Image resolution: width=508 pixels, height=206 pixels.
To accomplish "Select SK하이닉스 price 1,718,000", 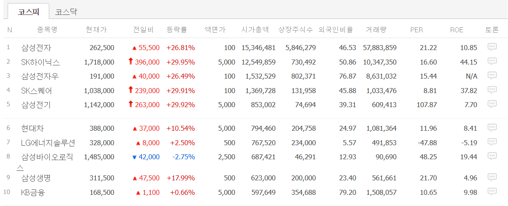I will coord(99,62).
